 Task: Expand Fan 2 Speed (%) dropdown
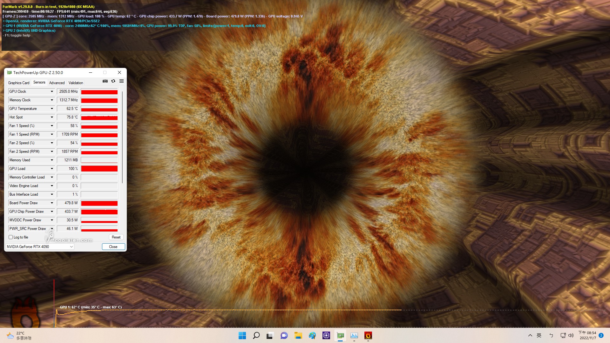[52, 143]
